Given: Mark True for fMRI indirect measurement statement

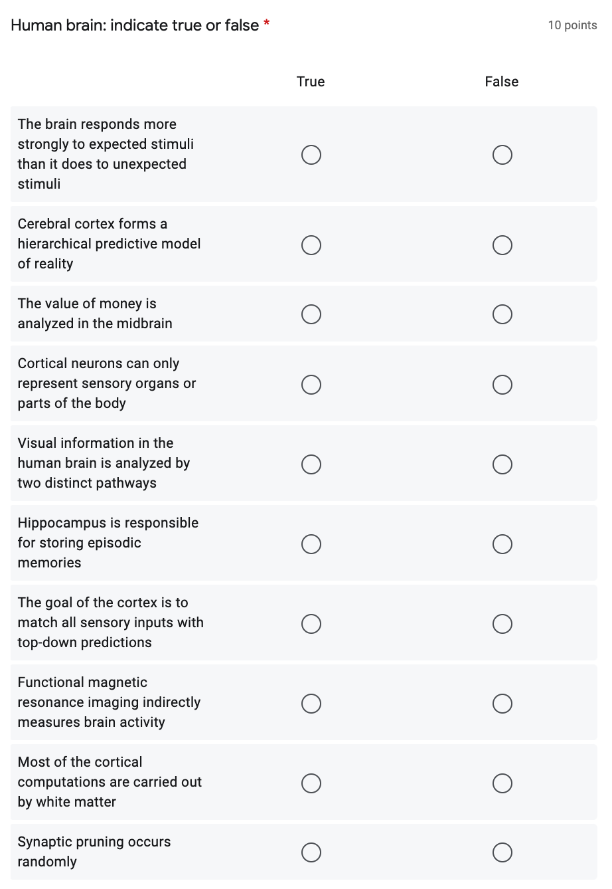Looking at the screenshot, I should (311, 703).
